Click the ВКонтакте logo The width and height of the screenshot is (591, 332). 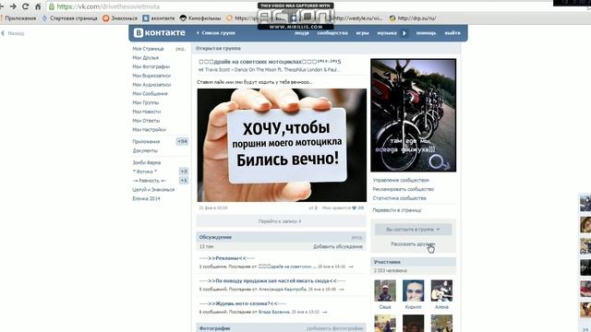[160, 33]
